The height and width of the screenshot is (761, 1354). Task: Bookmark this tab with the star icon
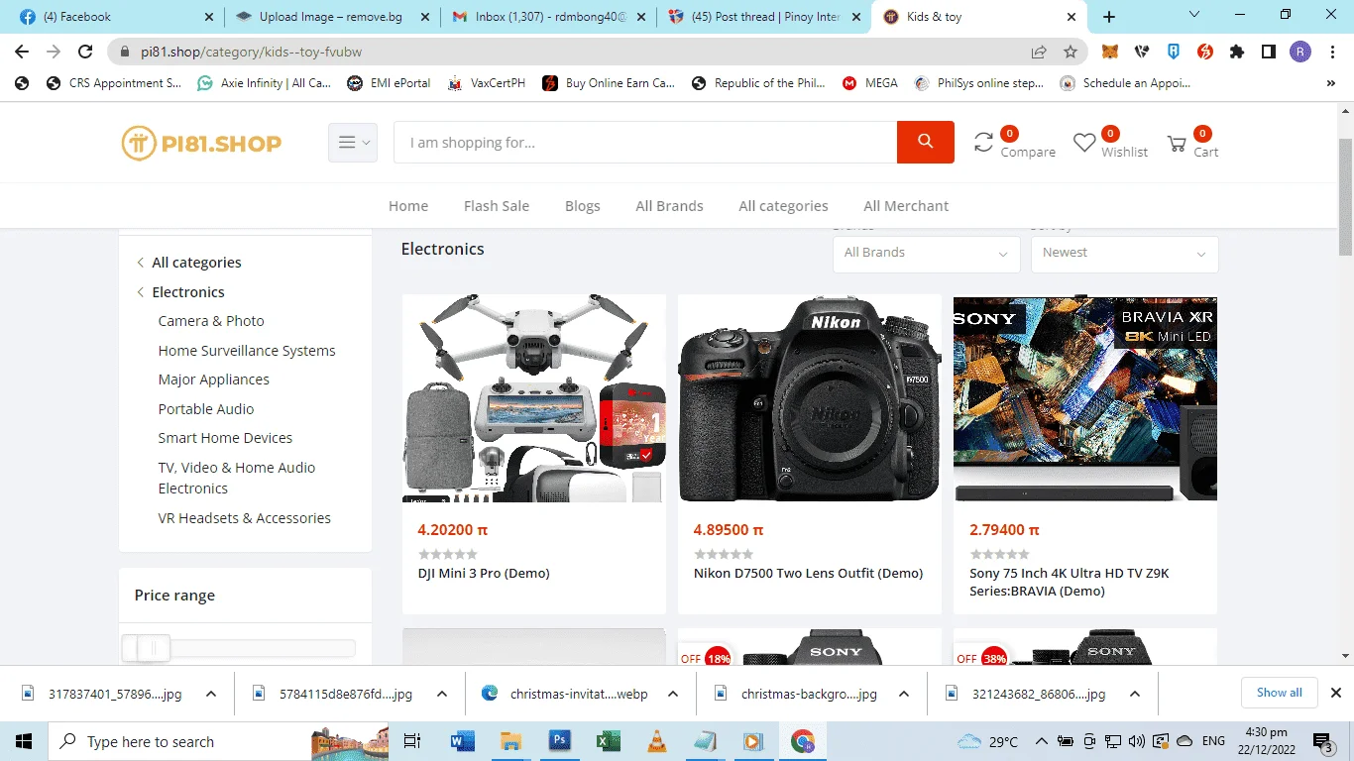1071,52
